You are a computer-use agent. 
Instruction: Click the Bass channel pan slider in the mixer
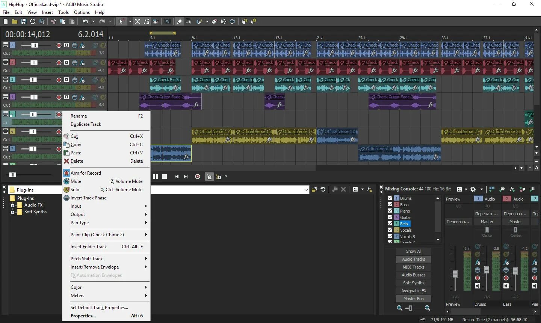point(515,229)
